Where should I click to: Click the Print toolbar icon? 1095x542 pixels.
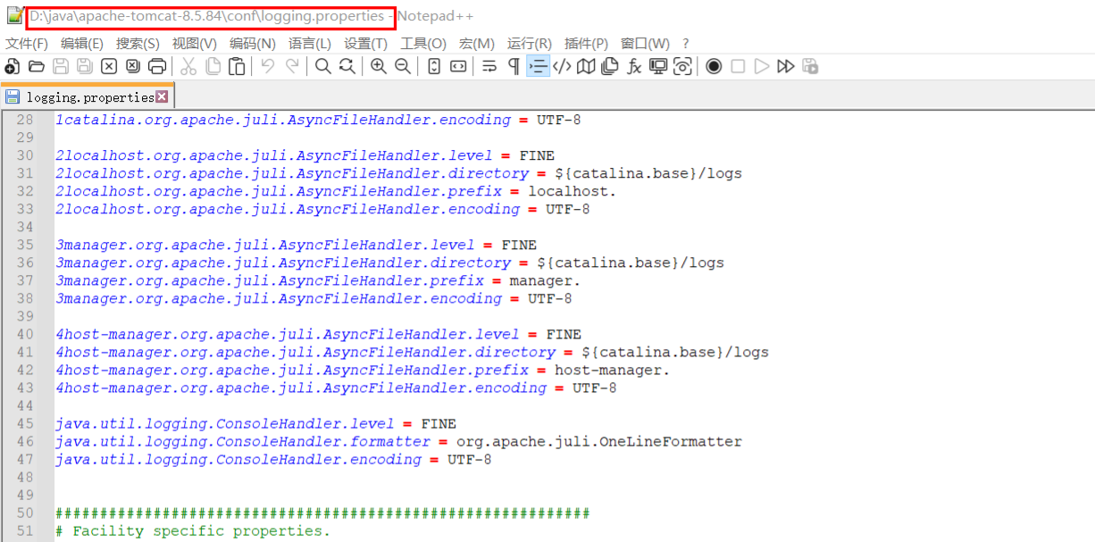click(x=157, y=66)
